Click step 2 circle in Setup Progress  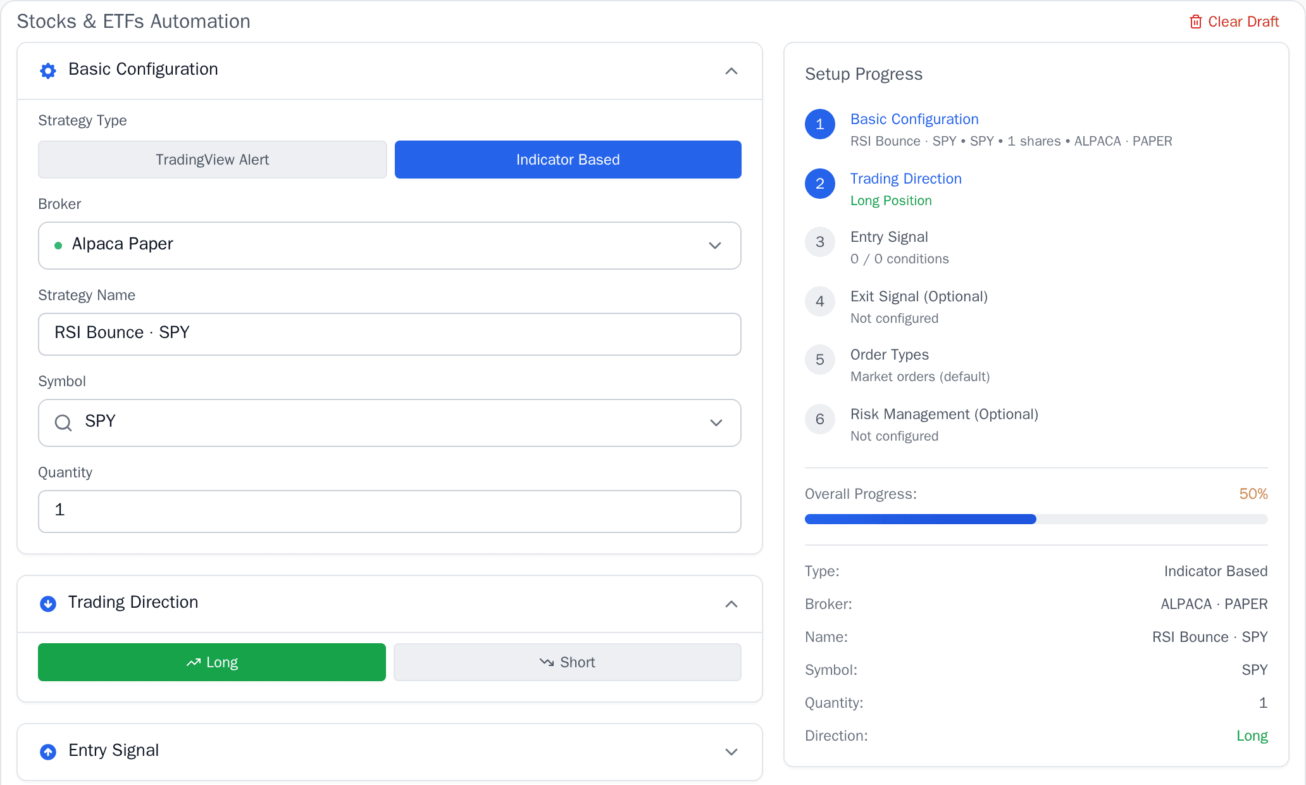[x=820, y=184]
